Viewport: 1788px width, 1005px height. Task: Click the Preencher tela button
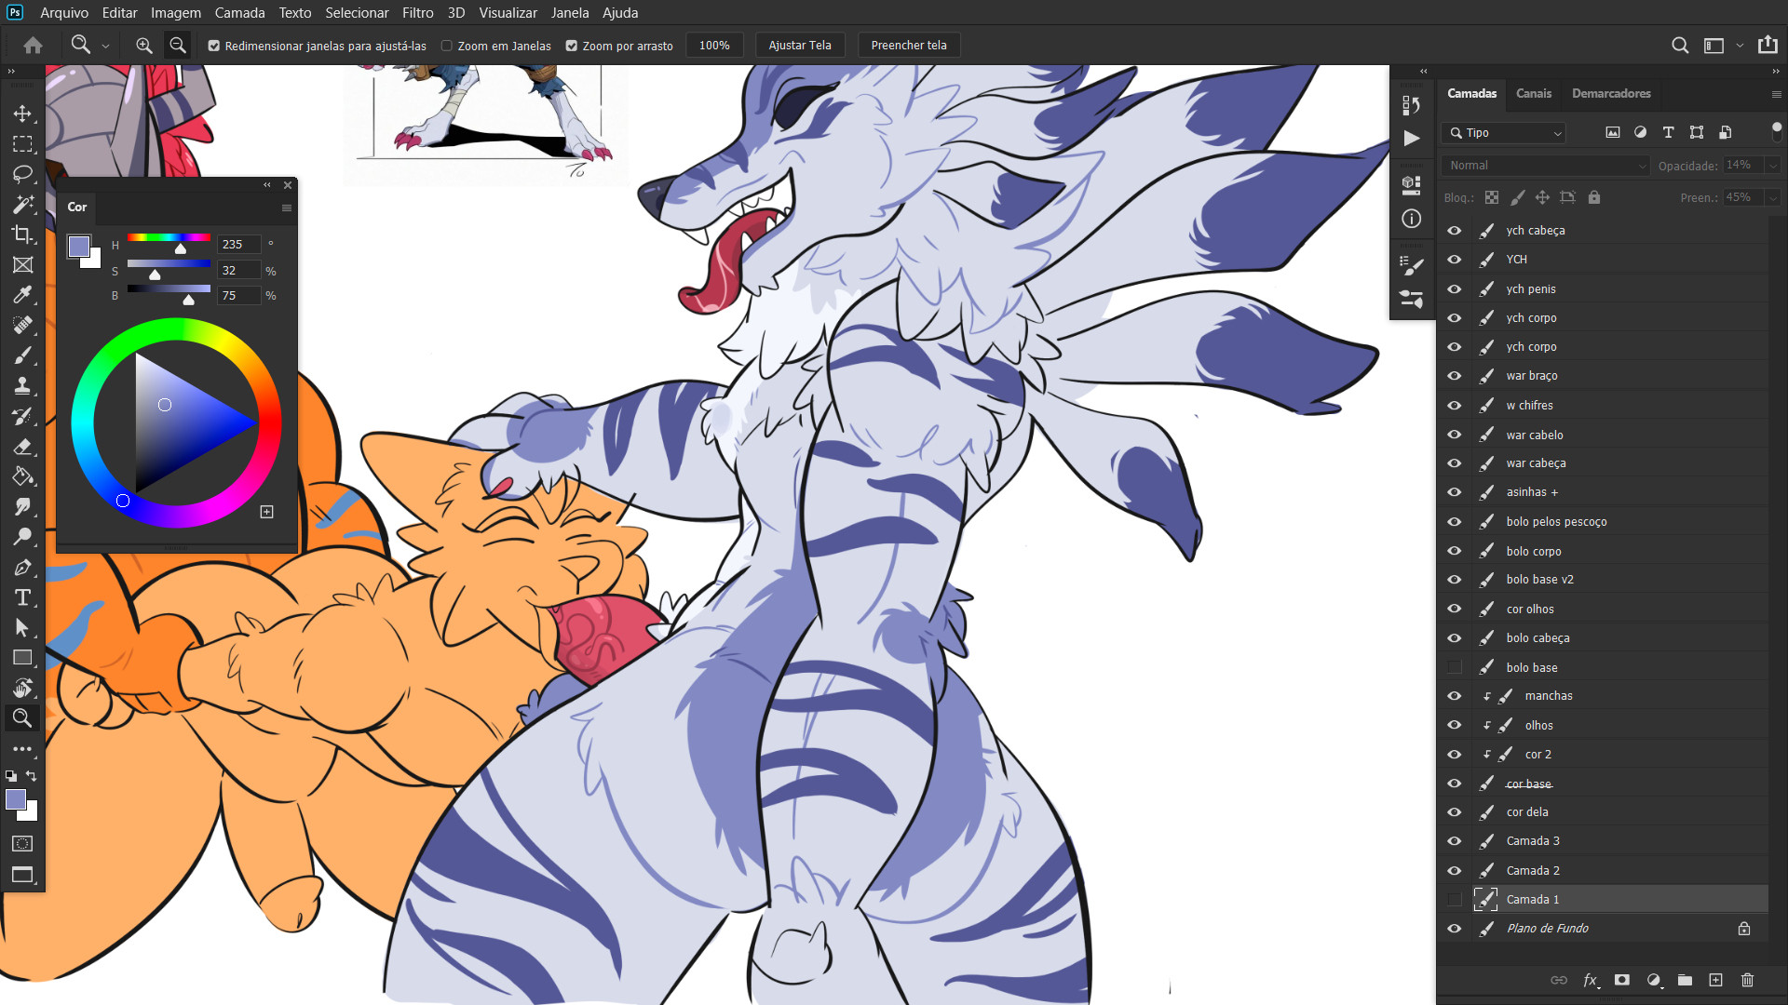[909, 45]
